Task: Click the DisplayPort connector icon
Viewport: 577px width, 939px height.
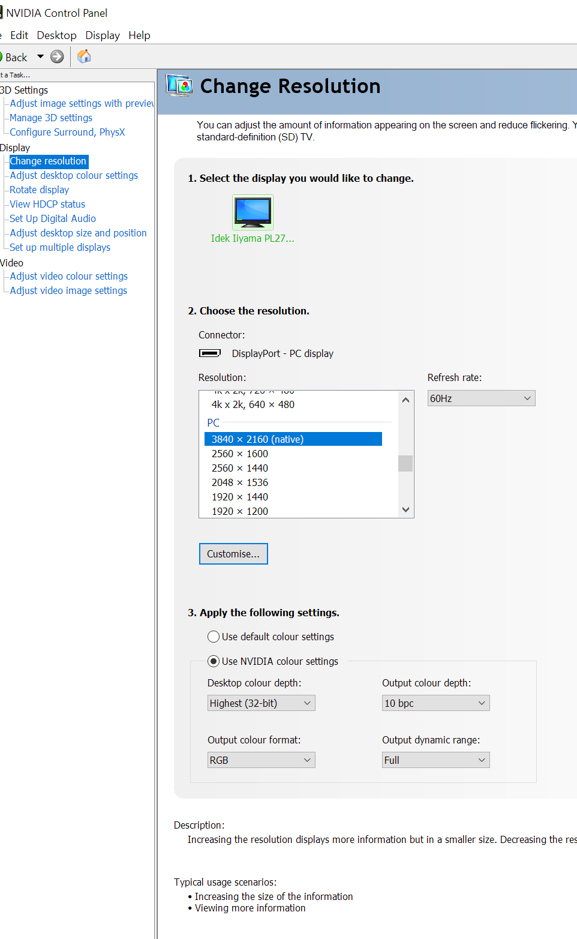Action: pos(210,353)
